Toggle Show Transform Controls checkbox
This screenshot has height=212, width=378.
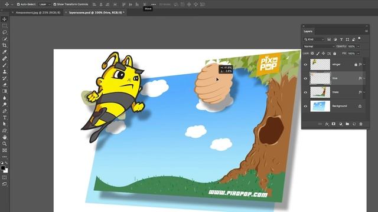(55, 4)
